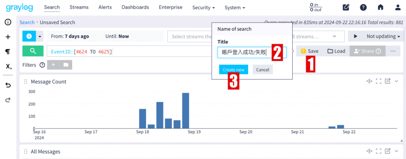Image resolution: width=406 pixels, height=159 pixels.
Task: Click Create new in the popup
Action: click(x=234, y=70)
